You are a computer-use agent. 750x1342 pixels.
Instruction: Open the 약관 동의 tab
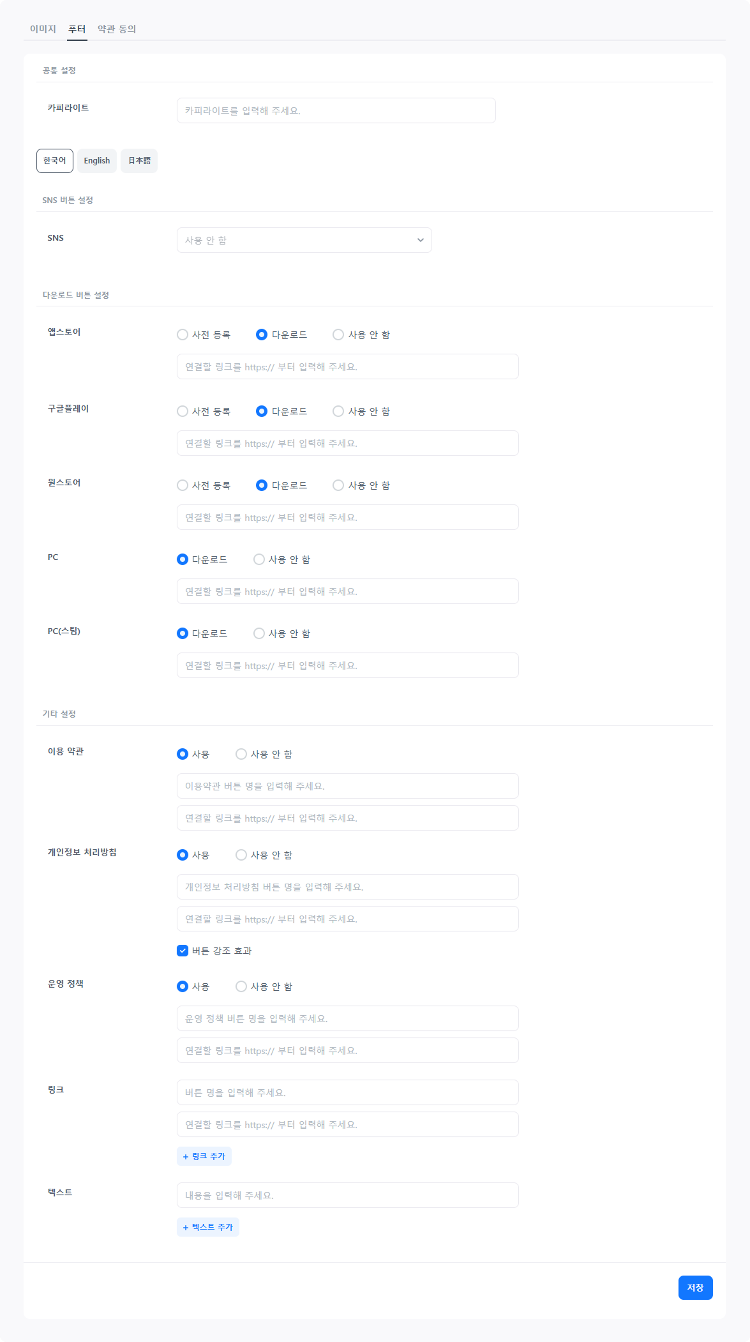tap(117, 29)
